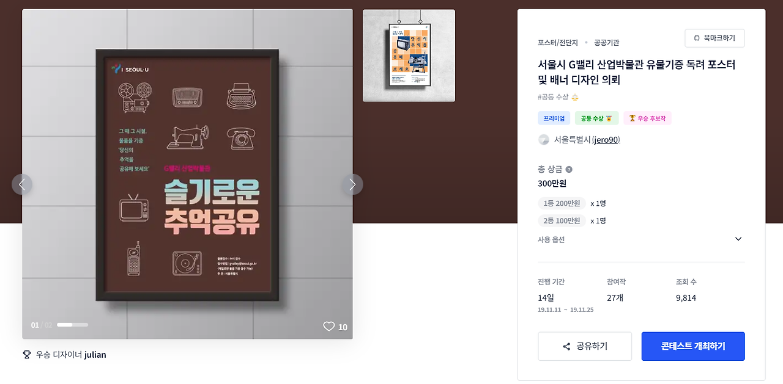Click the 콘테스트 개최하기 button
Viewport: 783px width, 384px height.
point(693,346)
